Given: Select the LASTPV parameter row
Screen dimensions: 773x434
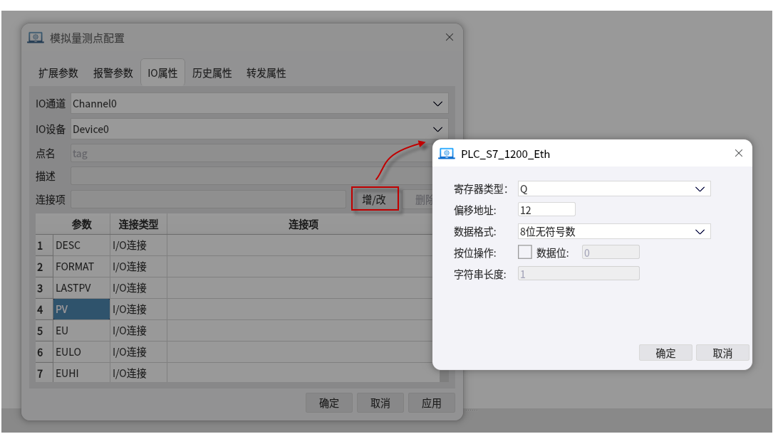Looking at the screenshot, I should click(81, 288).
